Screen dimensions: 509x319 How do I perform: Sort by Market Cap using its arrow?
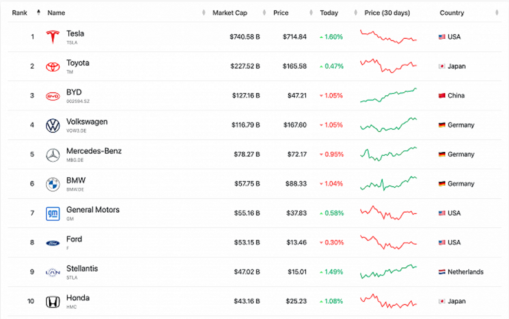pos(264,13)
